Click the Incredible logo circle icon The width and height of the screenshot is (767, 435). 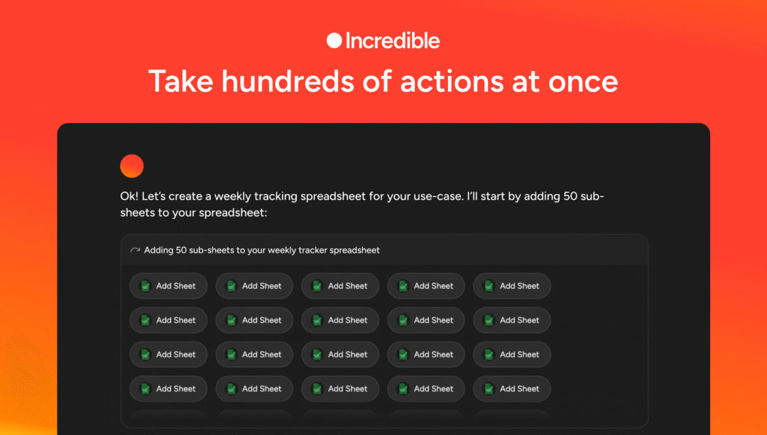[334, 41]
